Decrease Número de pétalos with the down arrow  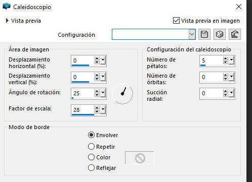click(225, 63)
